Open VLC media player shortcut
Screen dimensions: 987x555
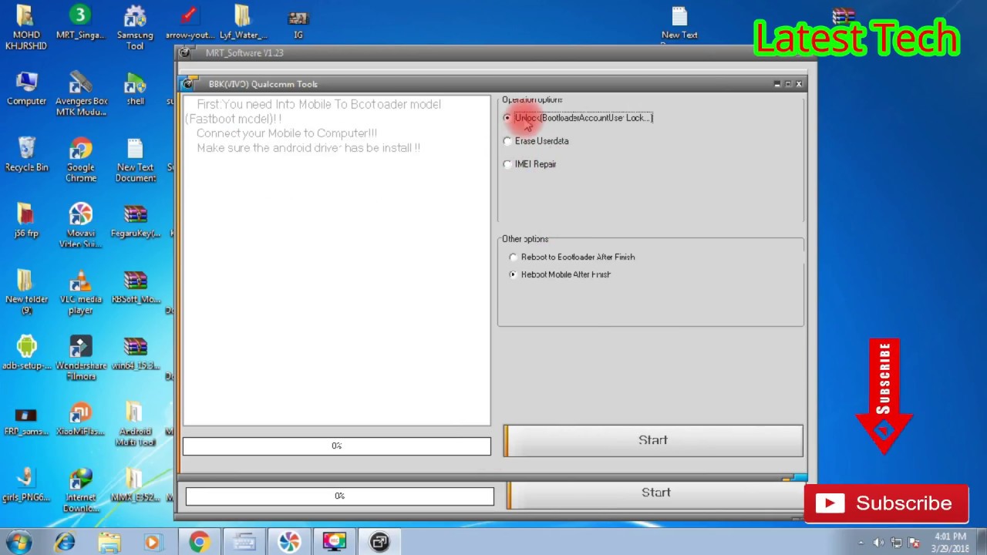(81, 292)
